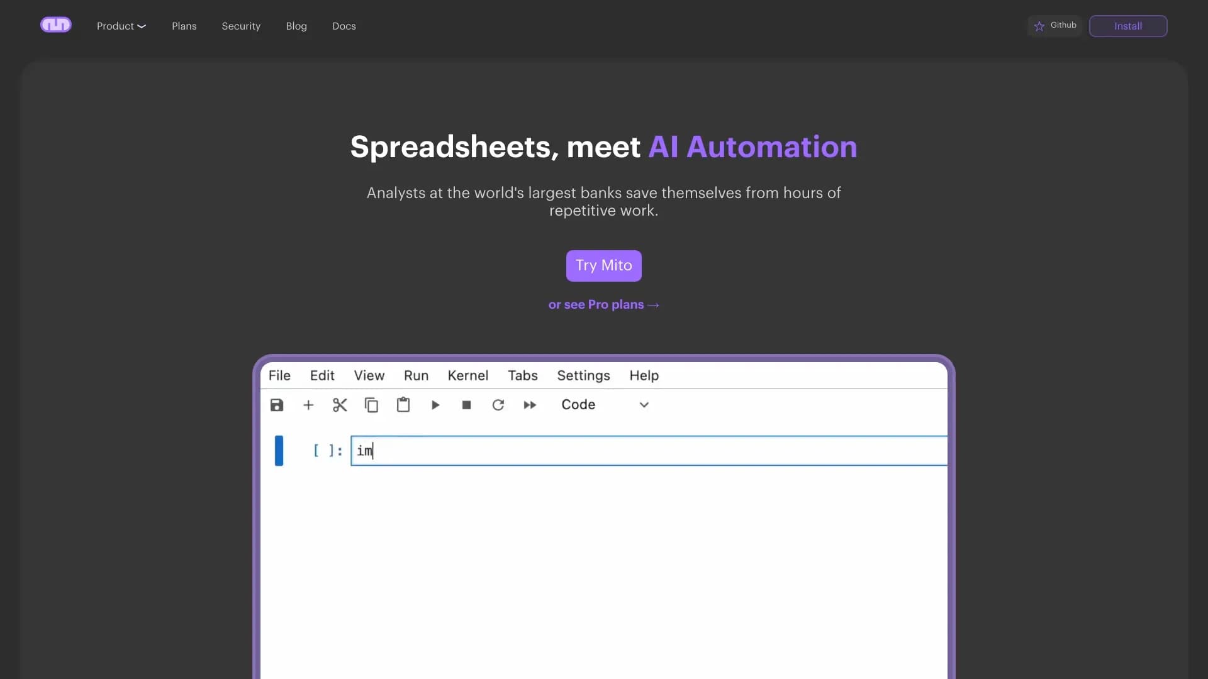Go to the Security page

[241, 26]
